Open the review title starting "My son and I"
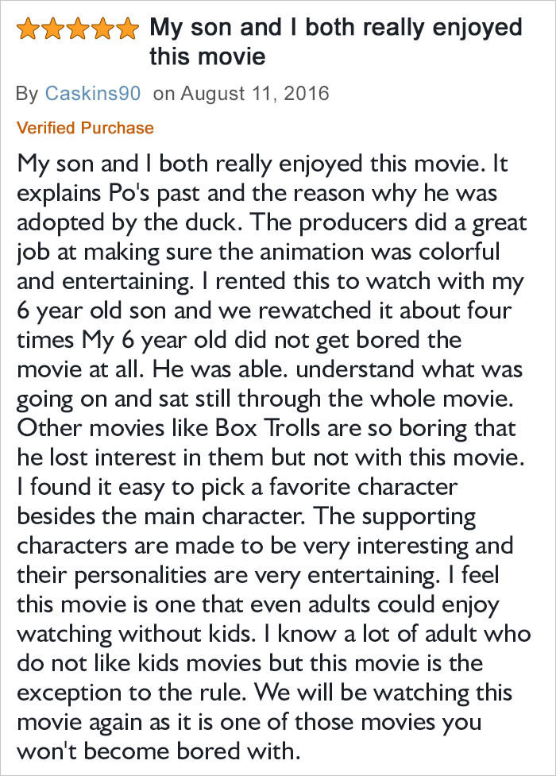 point(336,41)
